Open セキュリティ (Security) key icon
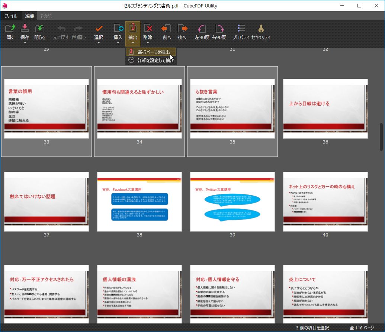385x332 pixels. (261, 29)
